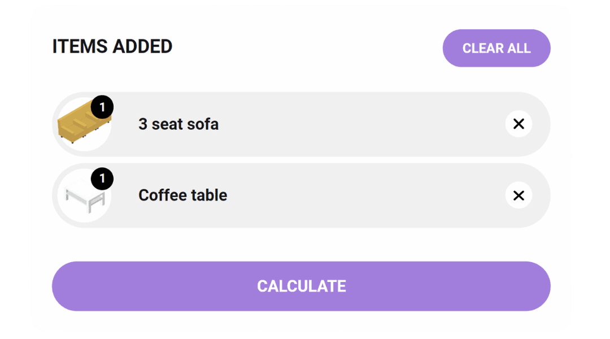The height and width of the screenshot is (339, 610).
Task: Tap the wide purple CALCULATE bar
Action: pyautogui.click(x=301, y=286)
